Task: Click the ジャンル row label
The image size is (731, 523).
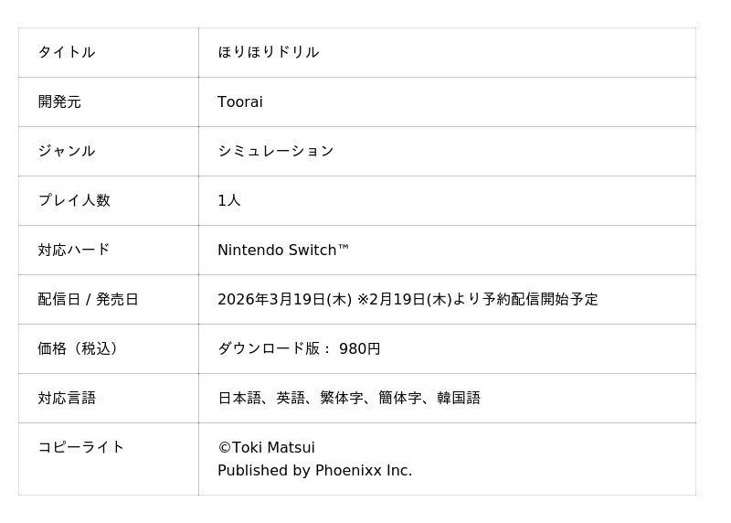Action: click(x=67, y=151)
